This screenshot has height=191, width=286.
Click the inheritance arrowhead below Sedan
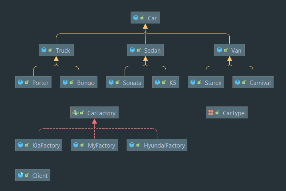coord(145,59)
